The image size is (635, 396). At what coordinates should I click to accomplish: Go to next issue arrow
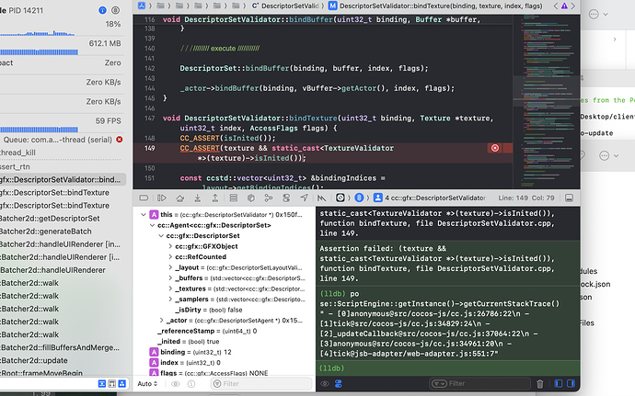point(572,6)
